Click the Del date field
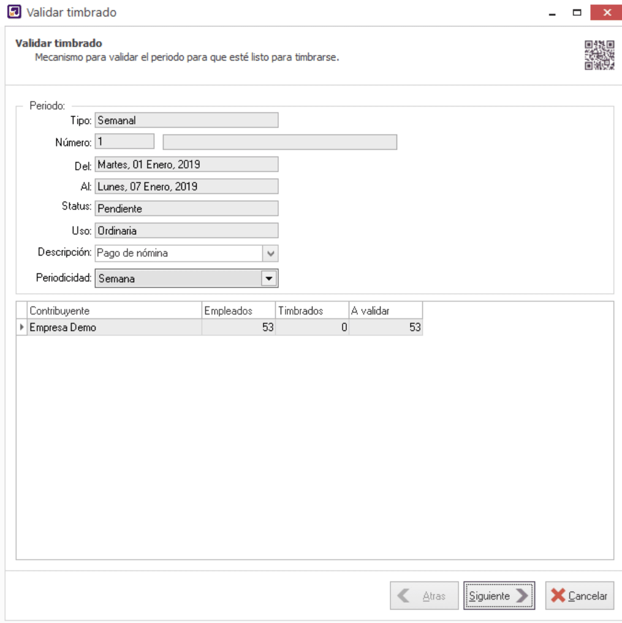Screen dimensions: 622x623 pos(186,164)
